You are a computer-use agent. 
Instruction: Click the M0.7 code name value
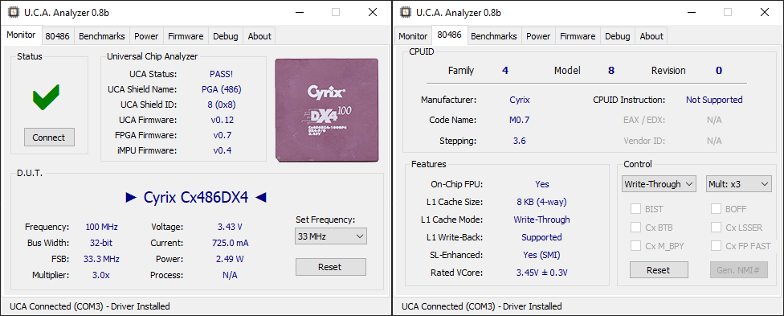pos(520,120)
